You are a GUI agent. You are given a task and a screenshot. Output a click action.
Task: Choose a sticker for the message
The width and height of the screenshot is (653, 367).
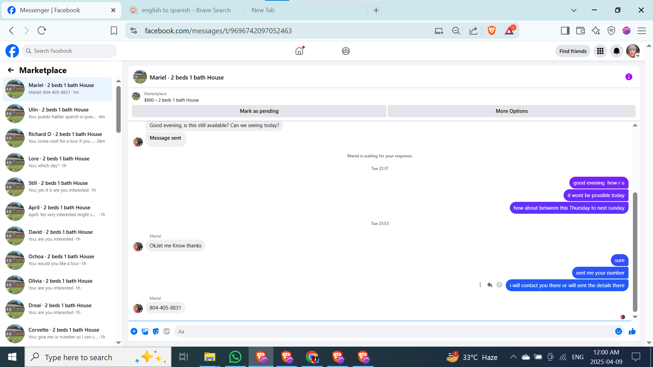(x=156, y=331)
